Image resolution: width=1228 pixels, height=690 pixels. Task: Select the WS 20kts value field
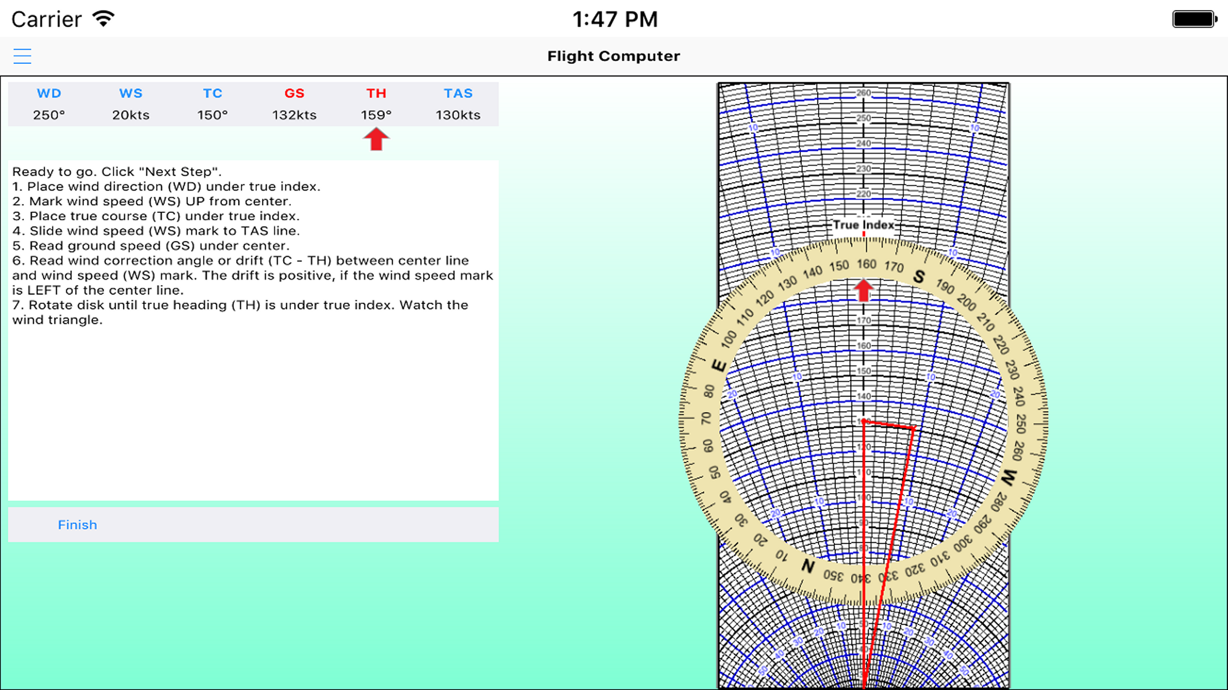tap(131, 115)
